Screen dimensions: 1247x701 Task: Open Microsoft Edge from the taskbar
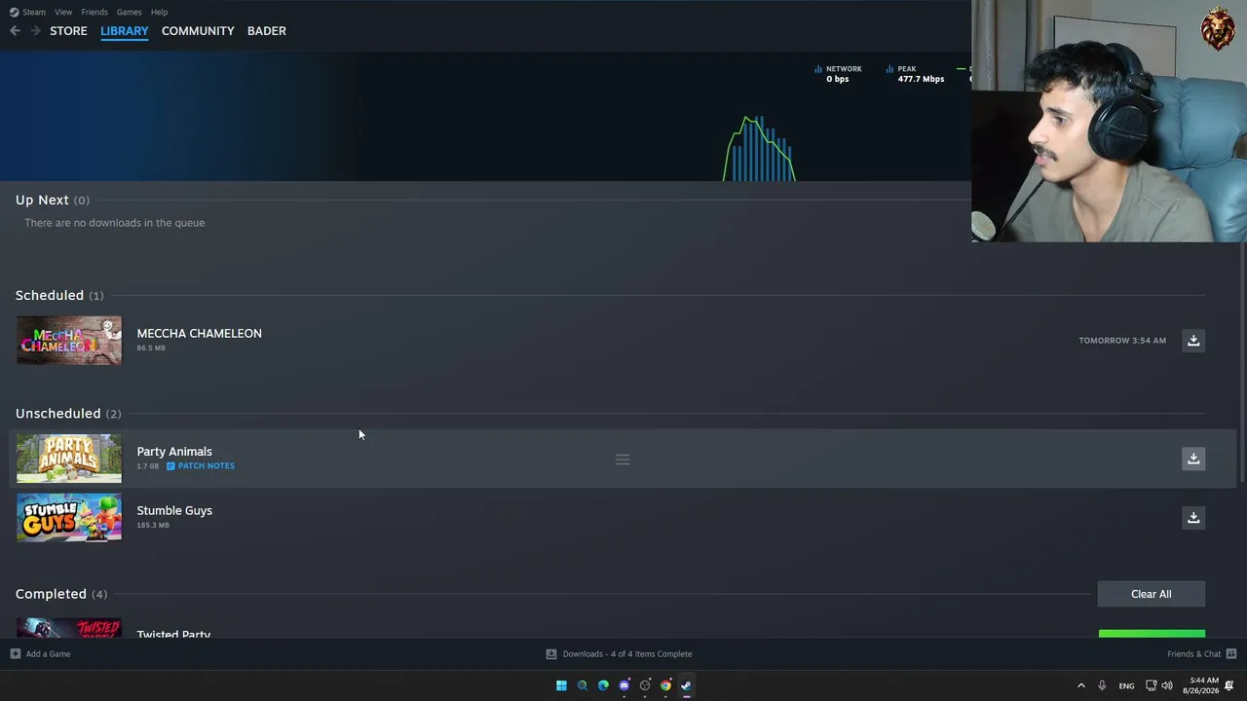point(603,685)
